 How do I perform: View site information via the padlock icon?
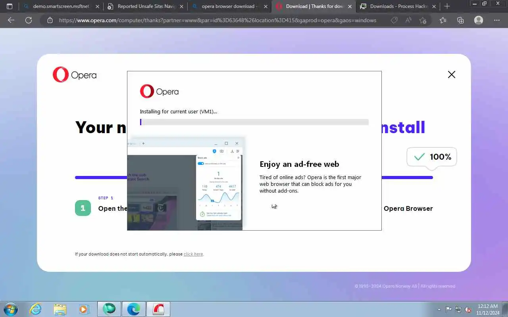tap(50, 20)
